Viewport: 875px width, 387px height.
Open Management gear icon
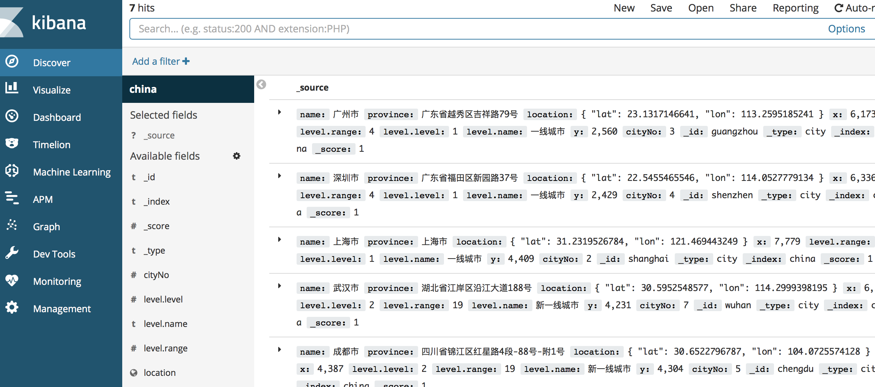pos(12,308)
